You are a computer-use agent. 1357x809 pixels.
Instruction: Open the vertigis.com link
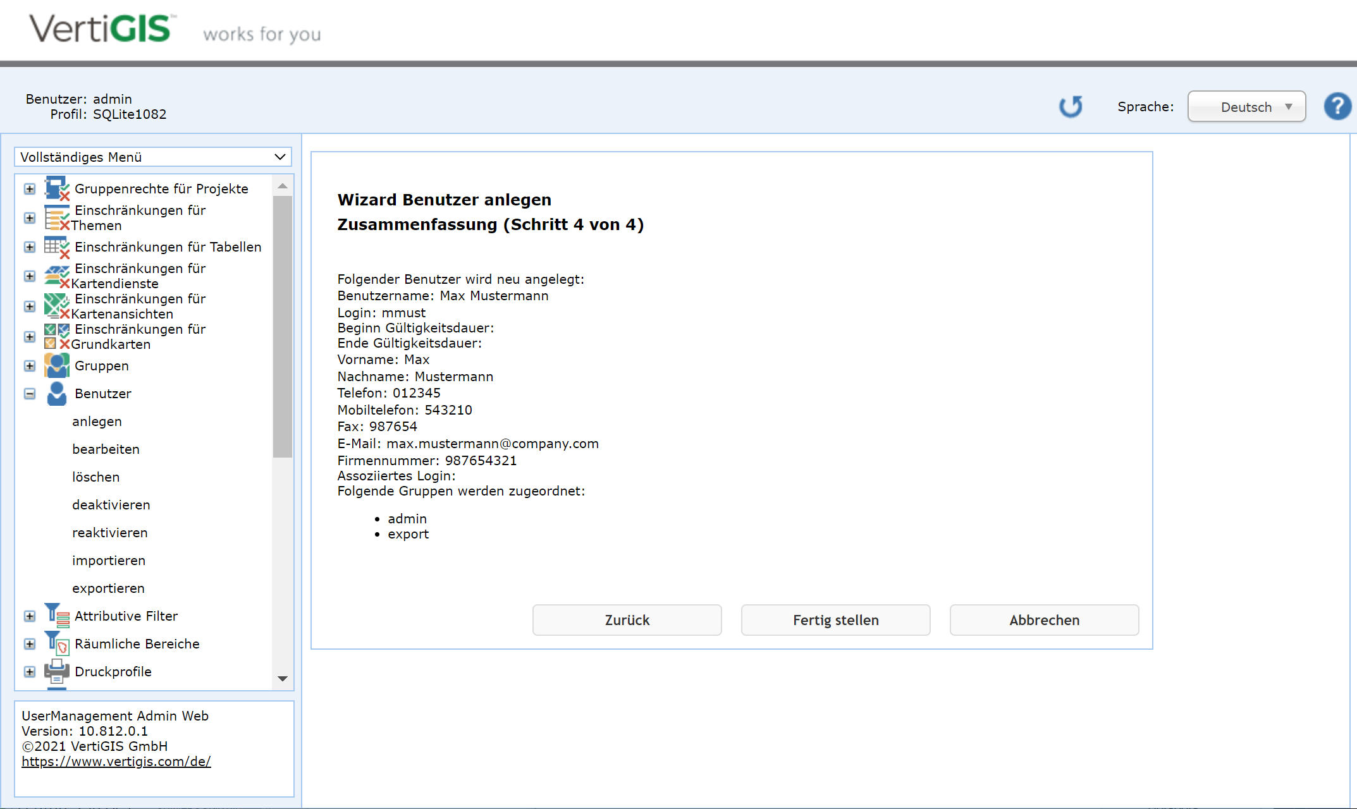pyautogui.click(x=116, y=762)
